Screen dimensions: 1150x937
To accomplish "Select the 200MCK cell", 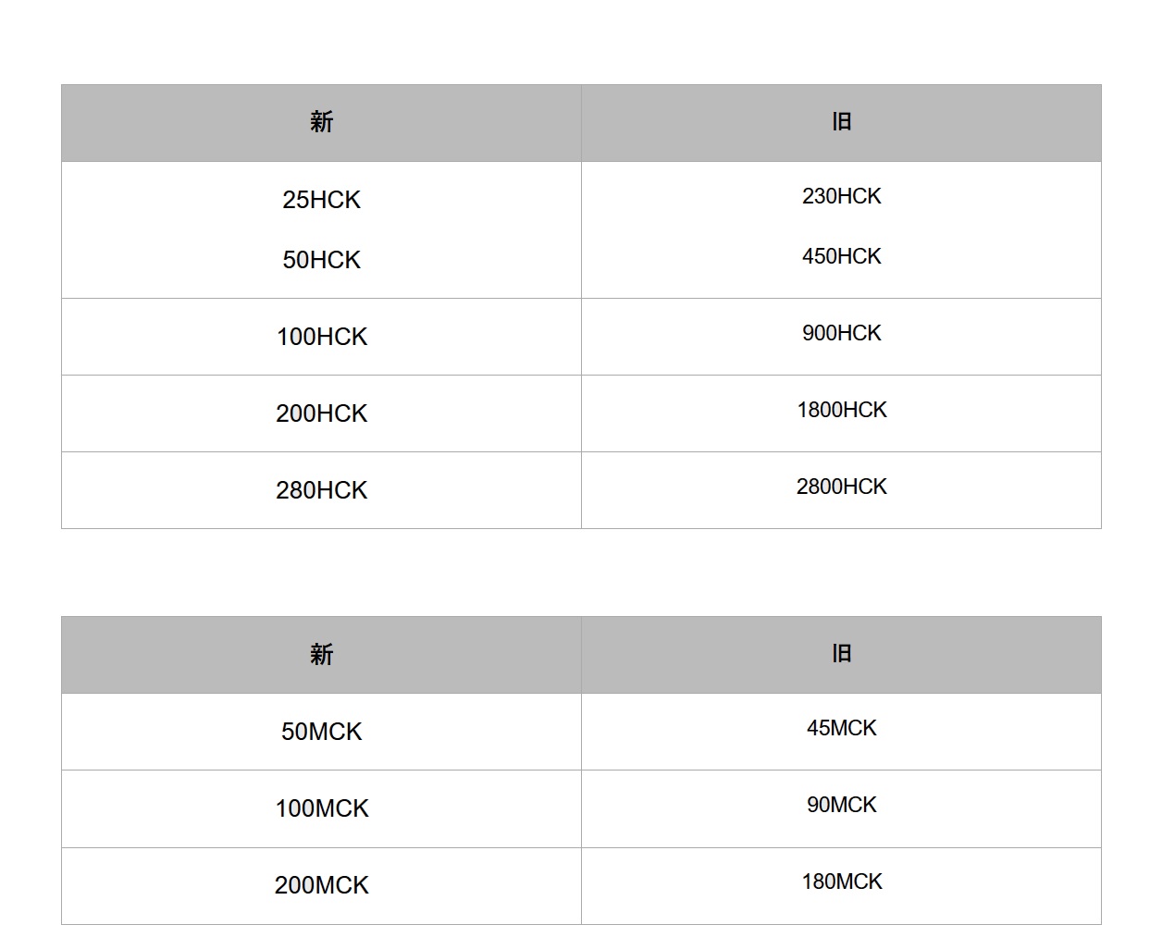I will click(x=321, y=886).
